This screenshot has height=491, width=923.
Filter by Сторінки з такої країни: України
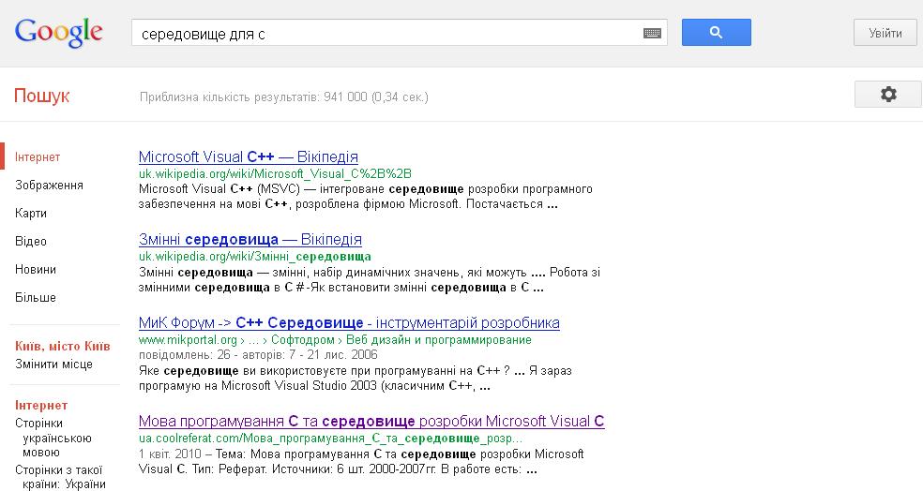coord(60,477)
